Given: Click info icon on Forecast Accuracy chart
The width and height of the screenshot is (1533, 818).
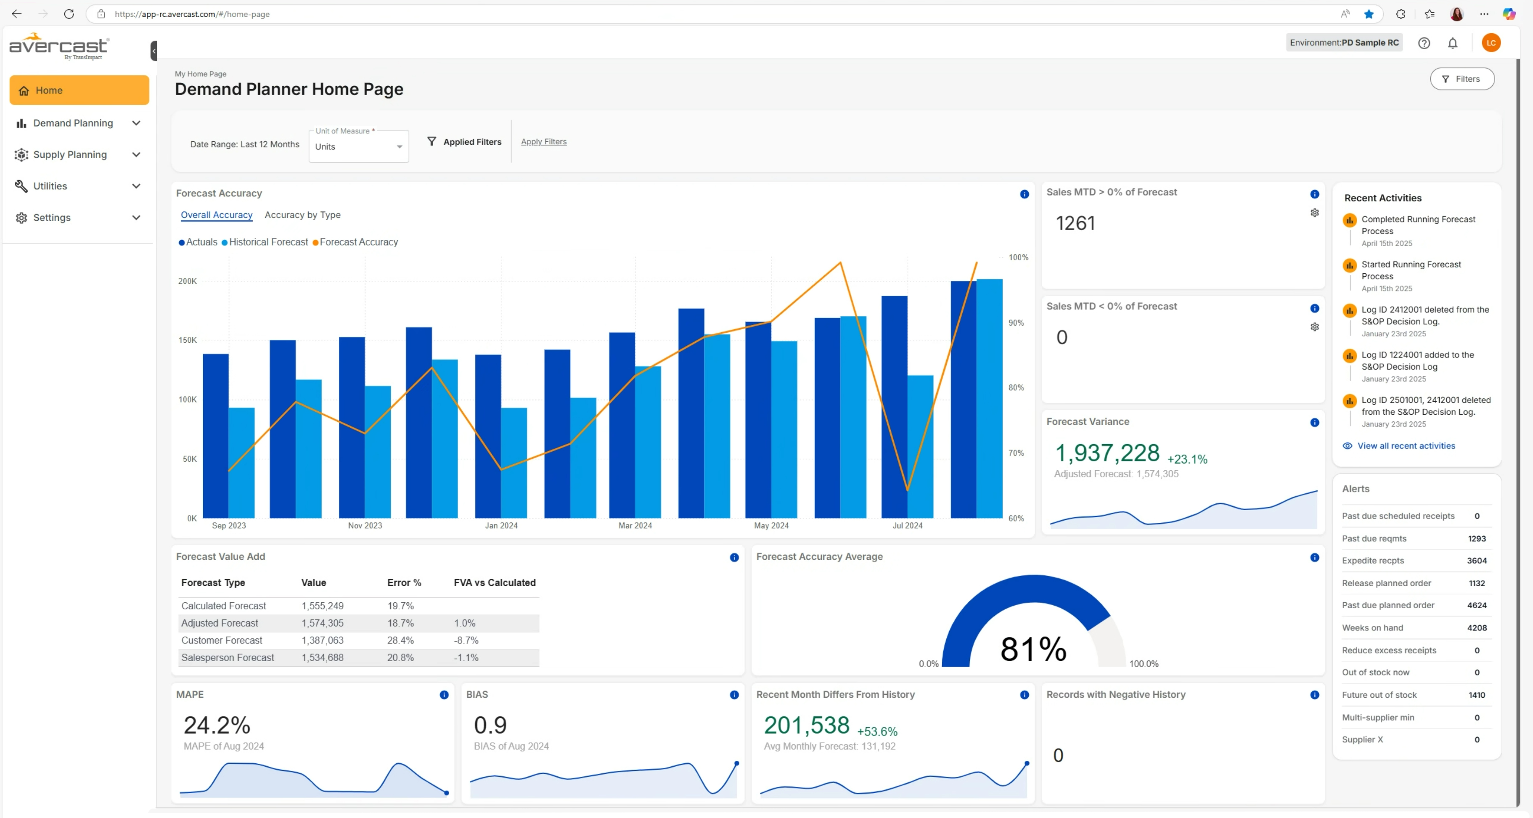Looking at the screenshot, I should (1024, 194).
